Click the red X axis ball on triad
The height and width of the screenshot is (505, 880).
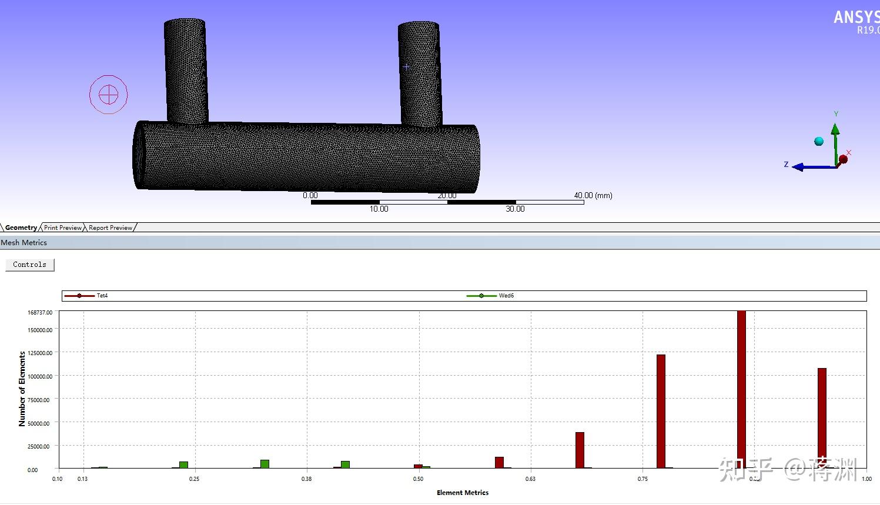coord(844,159)
